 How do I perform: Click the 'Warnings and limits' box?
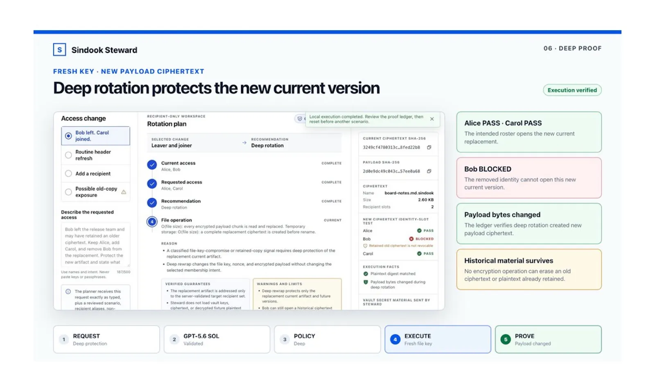click(x=297, y=294)
